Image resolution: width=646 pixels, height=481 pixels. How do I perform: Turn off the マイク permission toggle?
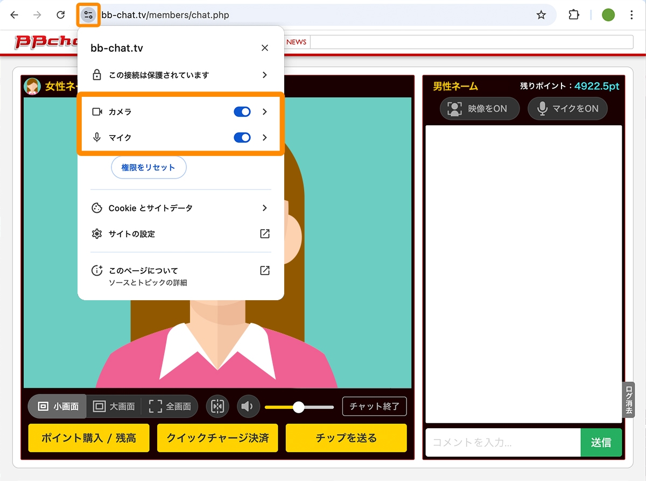click(x=242, y=137)
